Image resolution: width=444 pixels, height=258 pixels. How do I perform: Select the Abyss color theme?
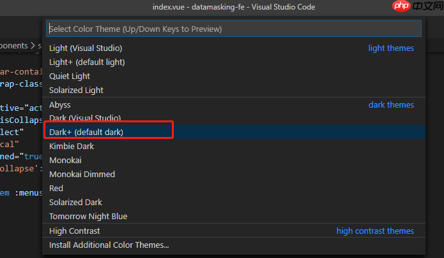[60, 104]
